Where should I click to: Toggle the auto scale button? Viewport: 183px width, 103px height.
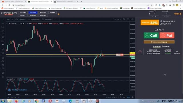(128, 97)
